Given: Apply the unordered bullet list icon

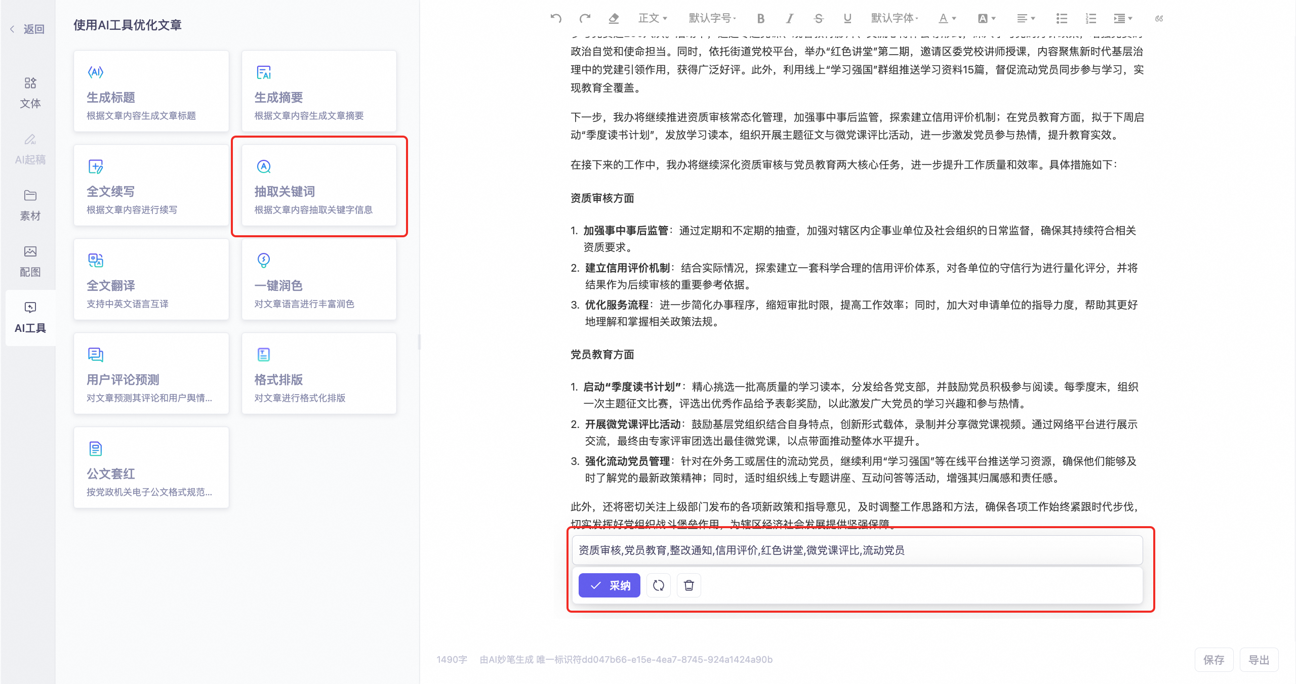Looking at the screenshot, I should pyautogui.click(x=1062, y=19).
